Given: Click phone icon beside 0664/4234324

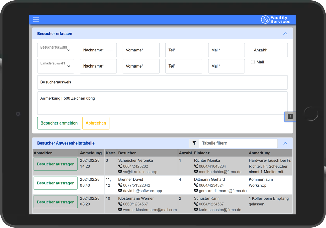Looking at the screenshot, I should 196,185.
